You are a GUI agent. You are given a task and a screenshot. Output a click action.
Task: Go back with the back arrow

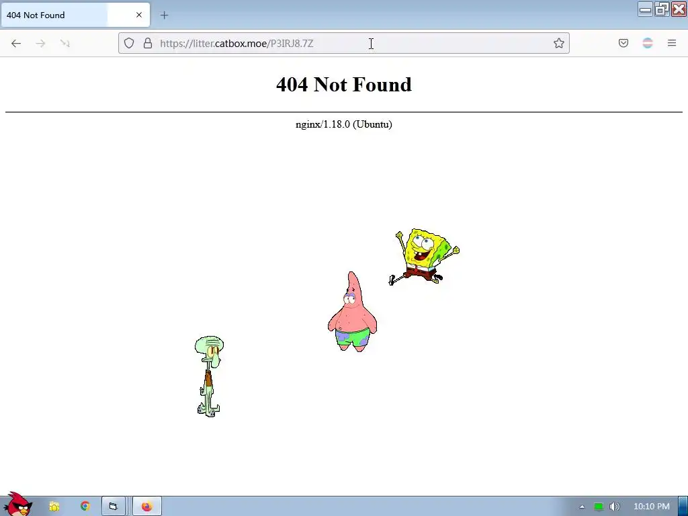pos(16,43)
